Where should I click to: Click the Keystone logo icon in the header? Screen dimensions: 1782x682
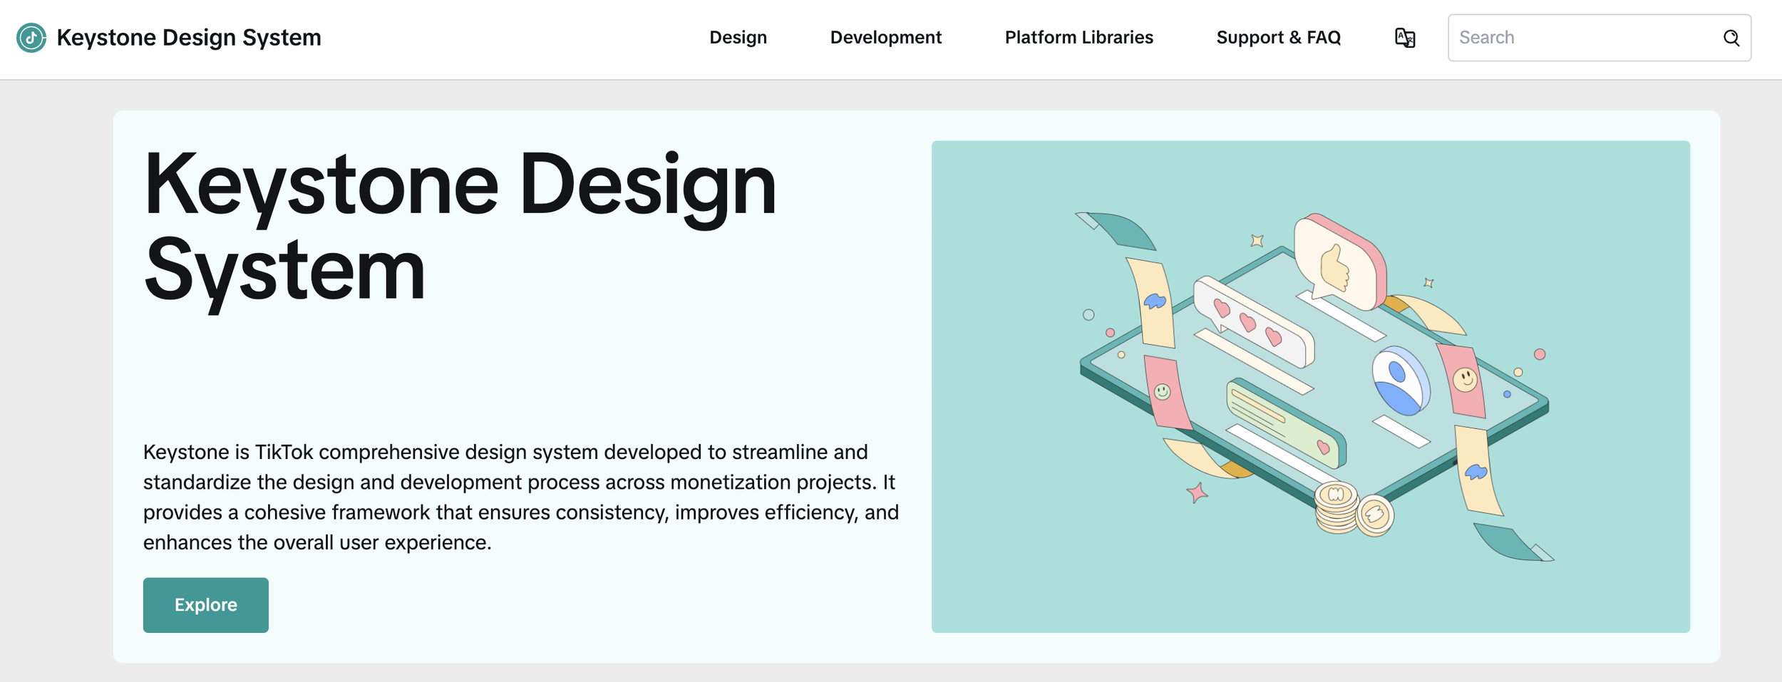(31, 38)
